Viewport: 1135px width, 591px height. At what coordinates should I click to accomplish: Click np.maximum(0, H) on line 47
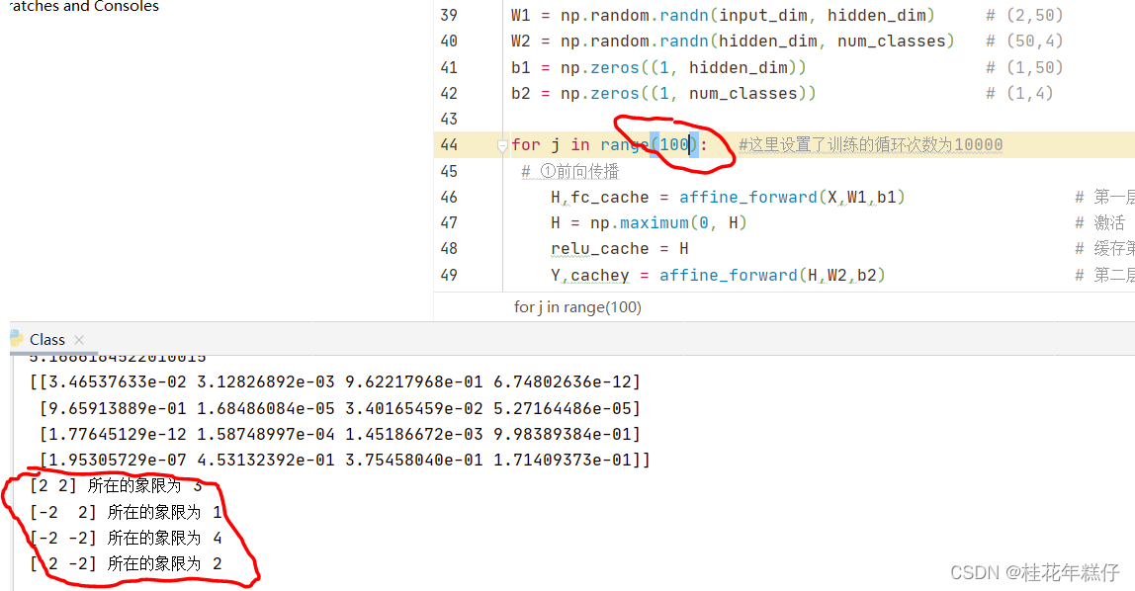[x=668, y=222]
